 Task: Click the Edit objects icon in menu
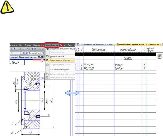47,60
